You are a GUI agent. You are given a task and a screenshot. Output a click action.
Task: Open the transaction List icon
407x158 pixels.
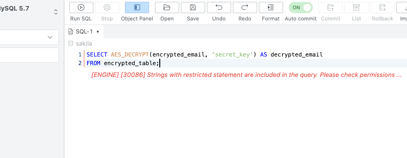[356, 7]
